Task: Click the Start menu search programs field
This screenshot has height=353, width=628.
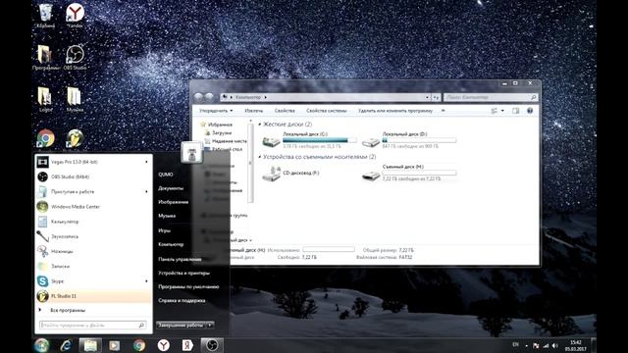Action: [x=92, y=326]
